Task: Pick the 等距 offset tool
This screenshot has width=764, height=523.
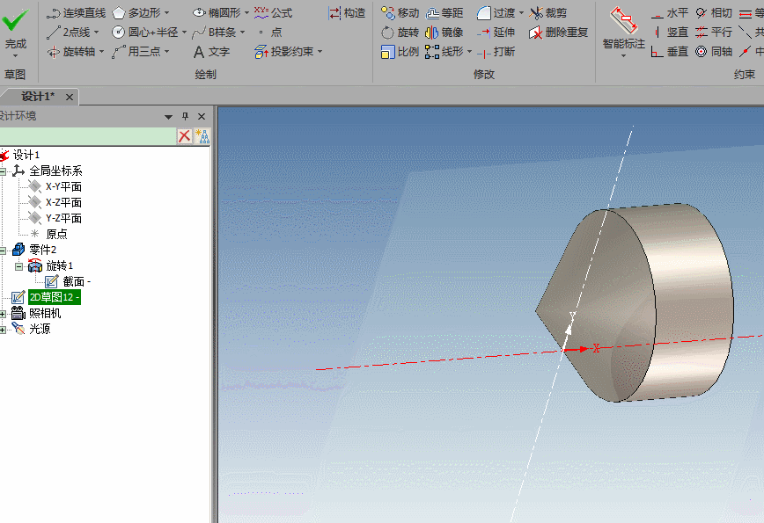Action: click(x=444, y=13)
